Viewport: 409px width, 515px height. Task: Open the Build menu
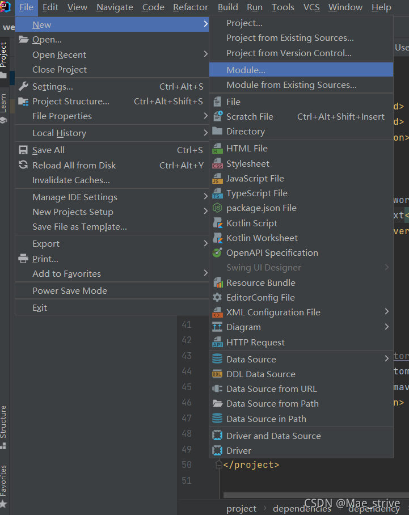pos(227,7)
